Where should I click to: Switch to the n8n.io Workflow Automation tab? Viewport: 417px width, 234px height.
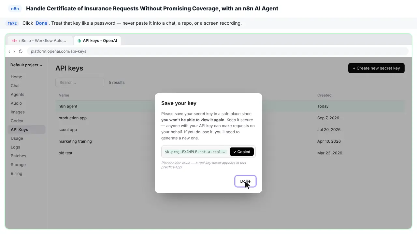coord(40,41)
